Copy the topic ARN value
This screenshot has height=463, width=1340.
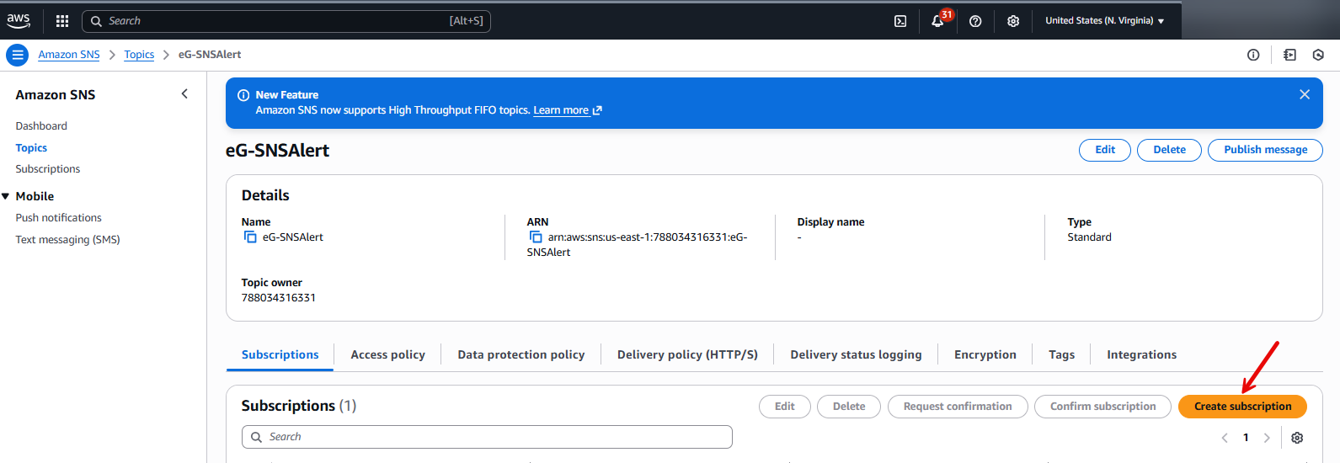(536, 237)
